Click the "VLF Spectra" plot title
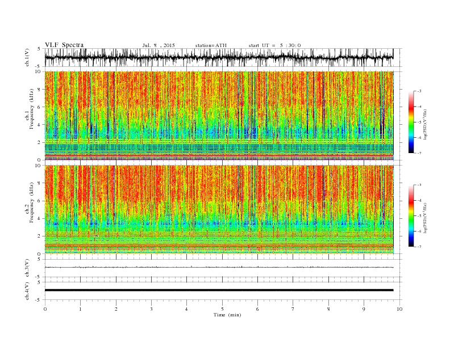 coord(64,45)
